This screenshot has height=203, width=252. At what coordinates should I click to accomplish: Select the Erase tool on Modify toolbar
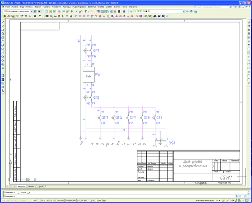tap(249, 22)
